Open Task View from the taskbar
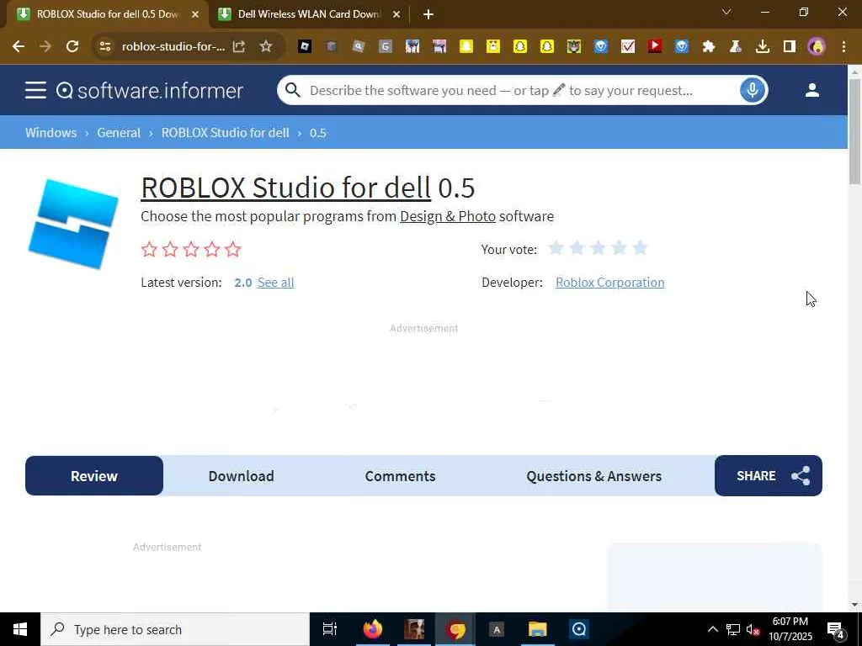 (330, 629)
